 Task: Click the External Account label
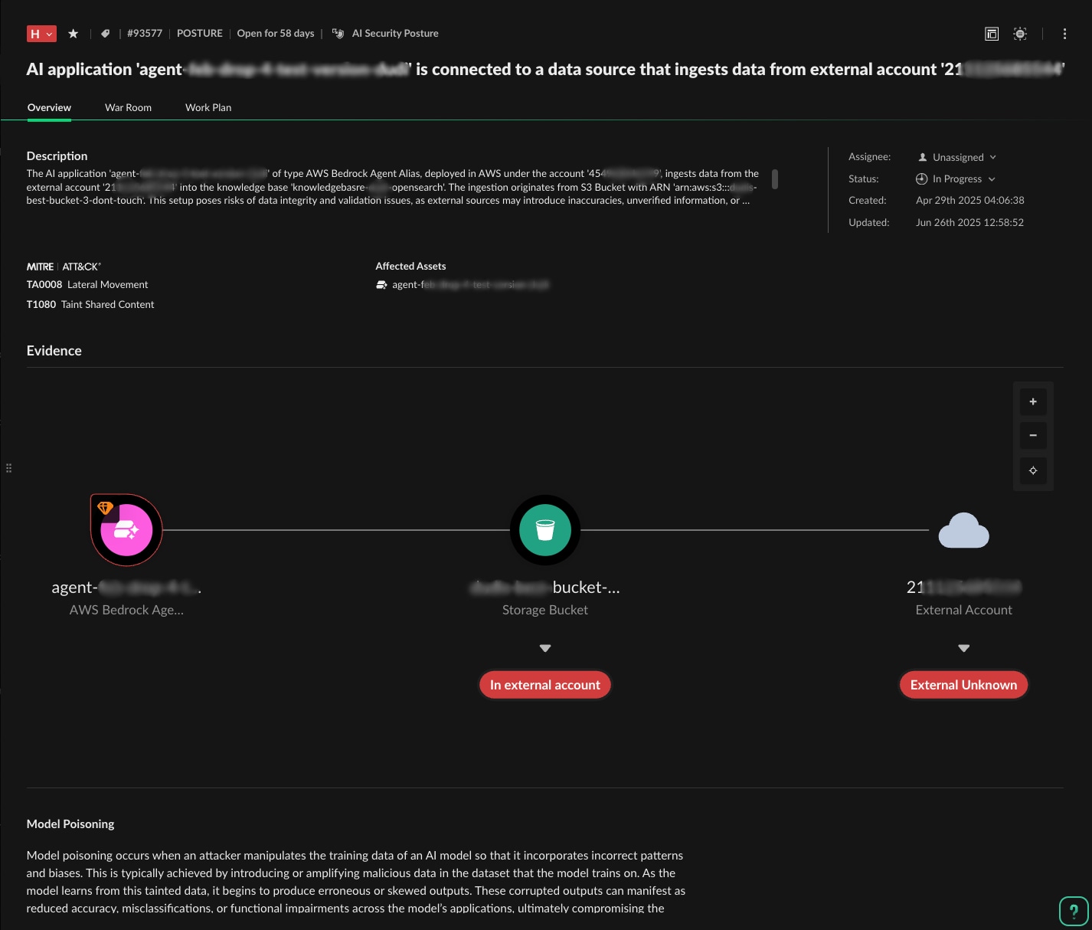(x=964, y=611)
